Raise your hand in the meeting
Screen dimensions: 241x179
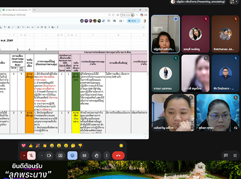click(97, 156)
